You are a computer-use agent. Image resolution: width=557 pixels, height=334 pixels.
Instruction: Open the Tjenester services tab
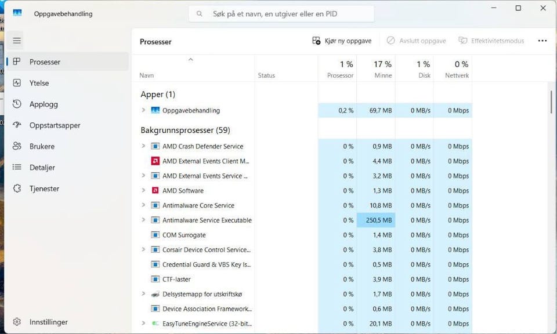point(67,188)
